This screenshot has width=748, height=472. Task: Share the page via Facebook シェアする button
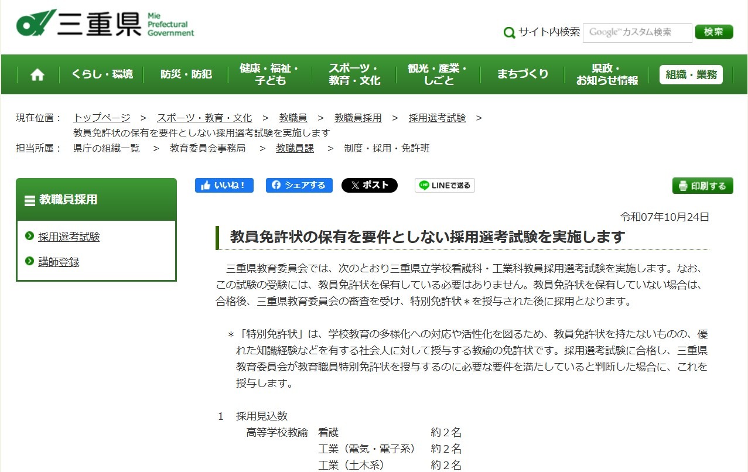pyautogui.click(x=299, y=185)
